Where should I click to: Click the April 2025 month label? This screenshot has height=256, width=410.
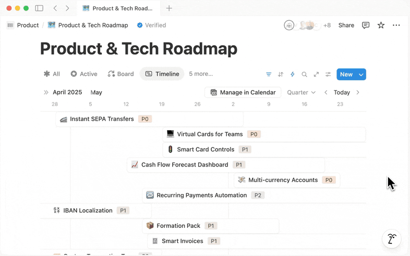tap(67, 92)
